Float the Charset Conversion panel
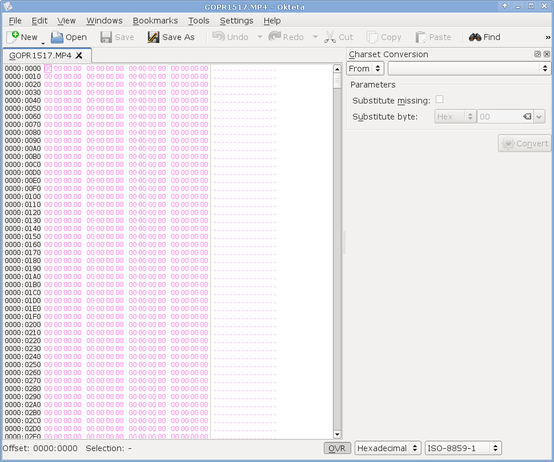 coord(537,54)
